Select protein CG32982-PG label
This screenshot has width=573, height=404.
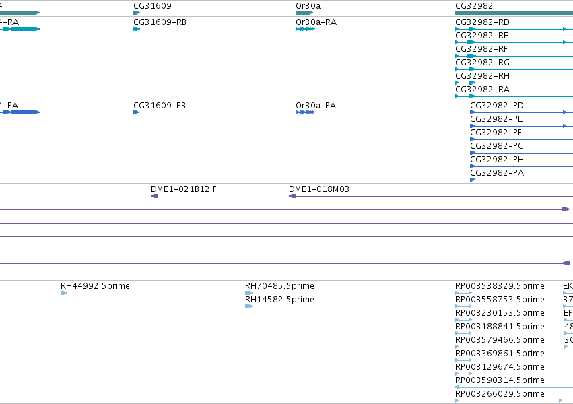(497, 146)
